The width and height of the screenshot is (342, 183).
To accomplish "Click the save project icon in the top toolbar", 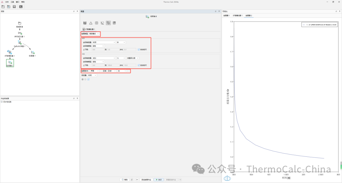I will pyautogui.click(x=14, y=7).
